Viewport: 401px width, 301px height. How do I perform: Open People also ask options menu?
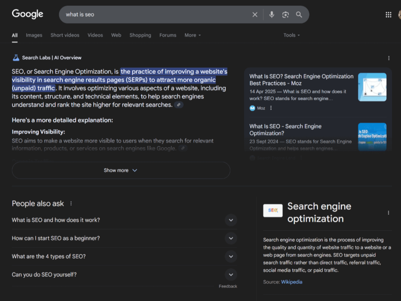click(71, 204)
